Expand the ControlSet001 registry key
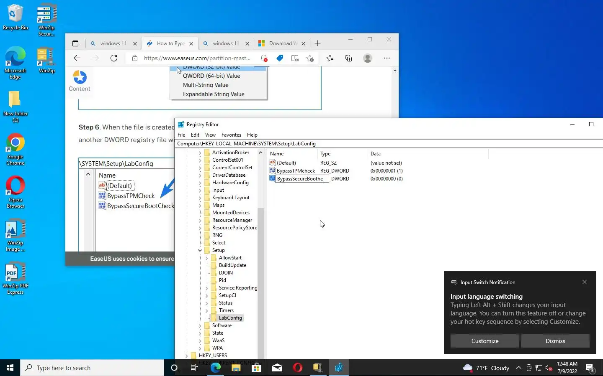 [x=200, y=160]
